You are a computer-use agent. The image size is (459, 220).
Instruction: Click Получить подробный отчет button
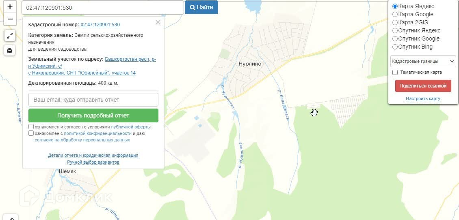tap(93, 115)
